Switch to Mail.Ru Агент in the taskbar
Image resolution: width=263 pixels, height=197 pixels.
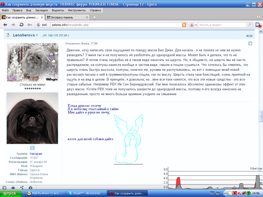(x=45, y=193)
